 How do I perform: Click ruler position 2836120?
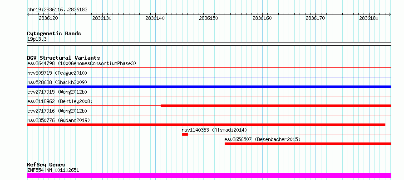pyautogui.click(x=49, y=18)
